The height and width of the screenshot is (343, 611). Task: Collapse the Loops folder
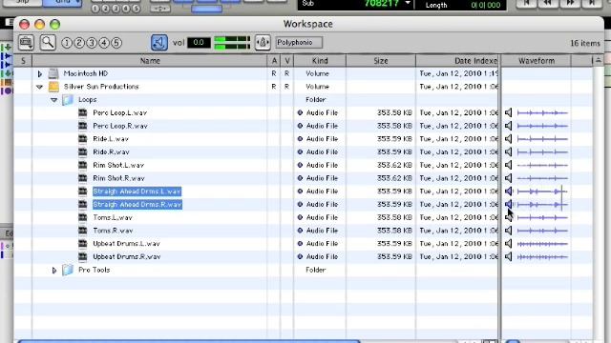pyautogui.click(x=53, y=100)
